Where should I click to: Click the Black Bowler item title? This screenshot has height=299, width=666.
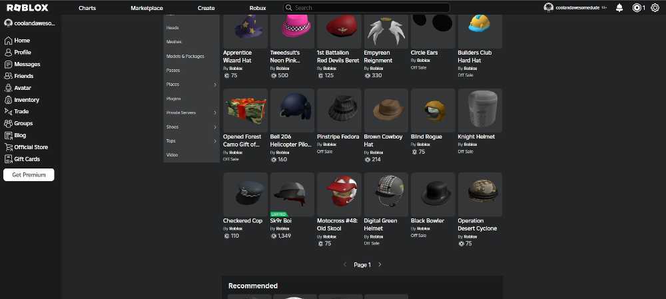pos(428,221)
